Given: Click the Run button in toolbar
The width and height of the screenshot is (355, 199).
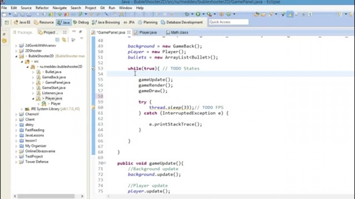Looking at the screenshot, I should click(198, 14).
